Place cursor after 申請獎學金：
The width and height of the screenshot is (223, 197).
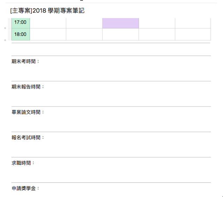coord(40,188)
